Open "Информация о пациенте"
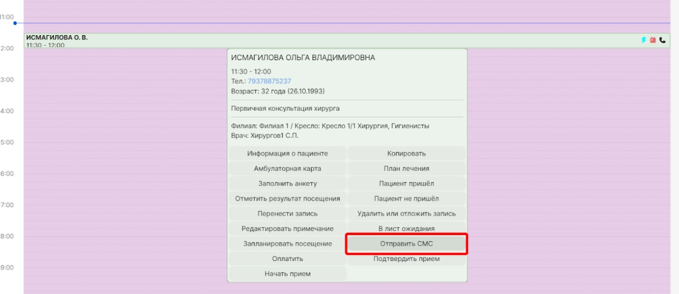679x294 pixels. pyautogui.click(x=287, y=154)
